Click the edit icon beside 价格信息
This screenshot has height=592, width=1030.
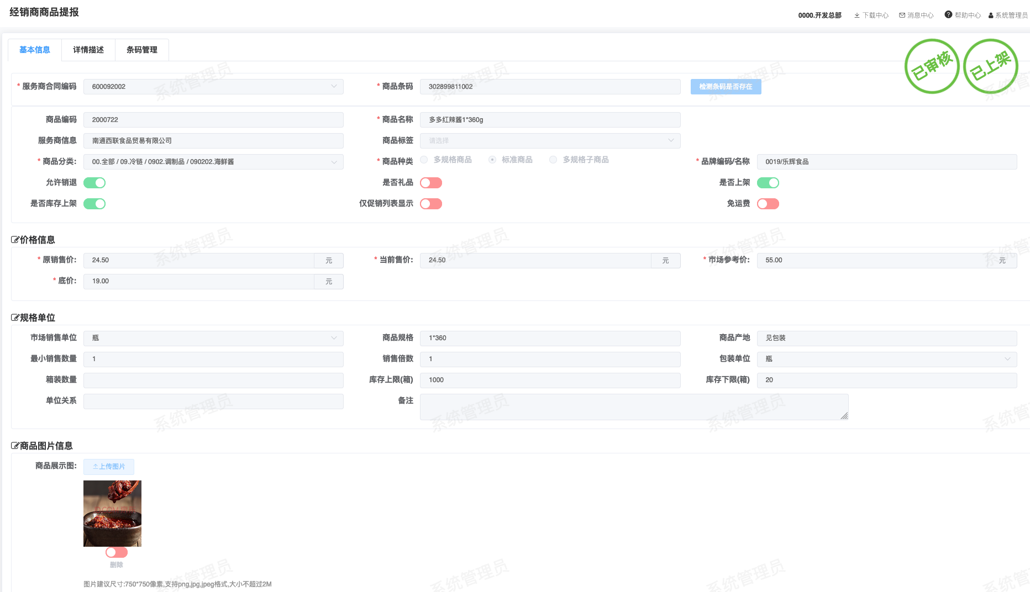(x=15, y=240)
